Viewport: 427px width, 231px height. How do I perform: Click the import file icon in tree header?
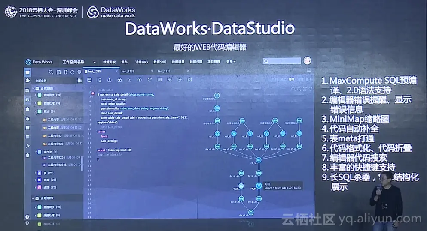[66, 72]
